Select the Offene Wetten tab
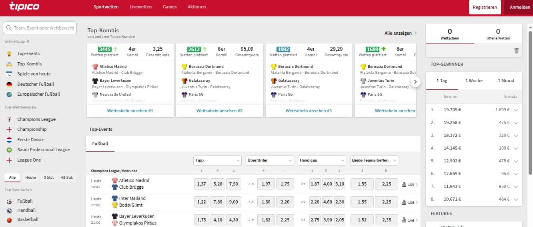 498,34
